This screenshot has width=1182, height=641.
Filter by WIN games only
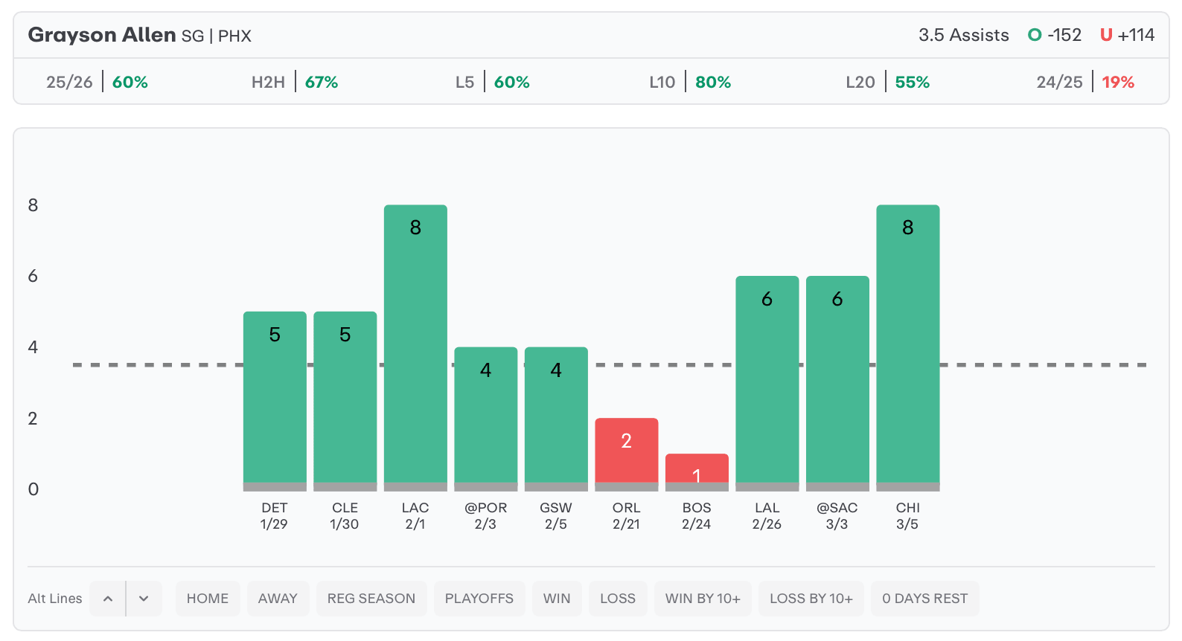557,599
